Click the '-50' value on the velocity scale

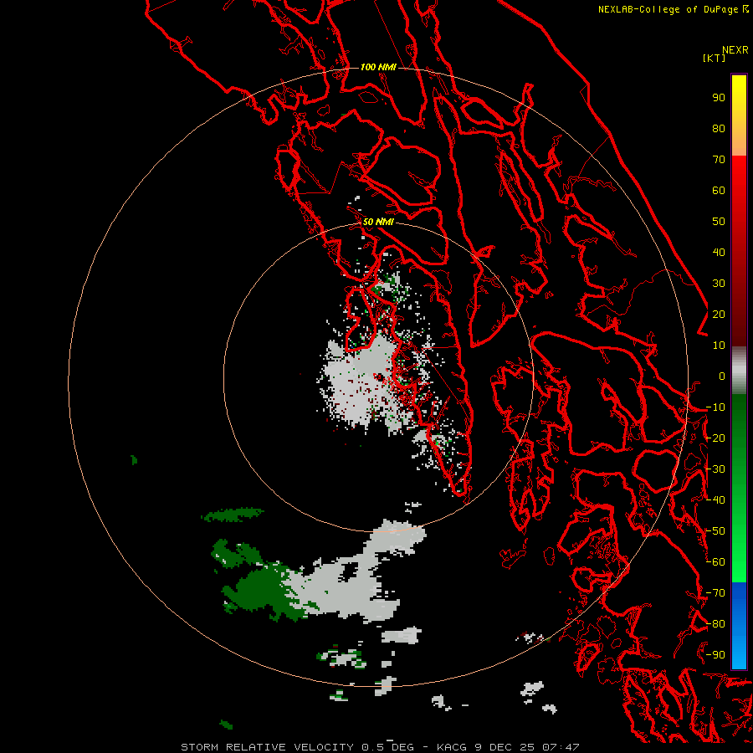coord(715,531)
